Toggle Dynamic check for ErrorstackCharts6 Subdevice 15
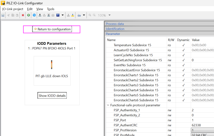Screen dimensions: 214x136 183,100
